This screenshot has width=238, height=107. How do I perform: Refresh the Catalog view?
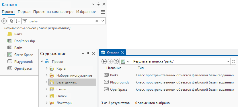tap(233, 61)
